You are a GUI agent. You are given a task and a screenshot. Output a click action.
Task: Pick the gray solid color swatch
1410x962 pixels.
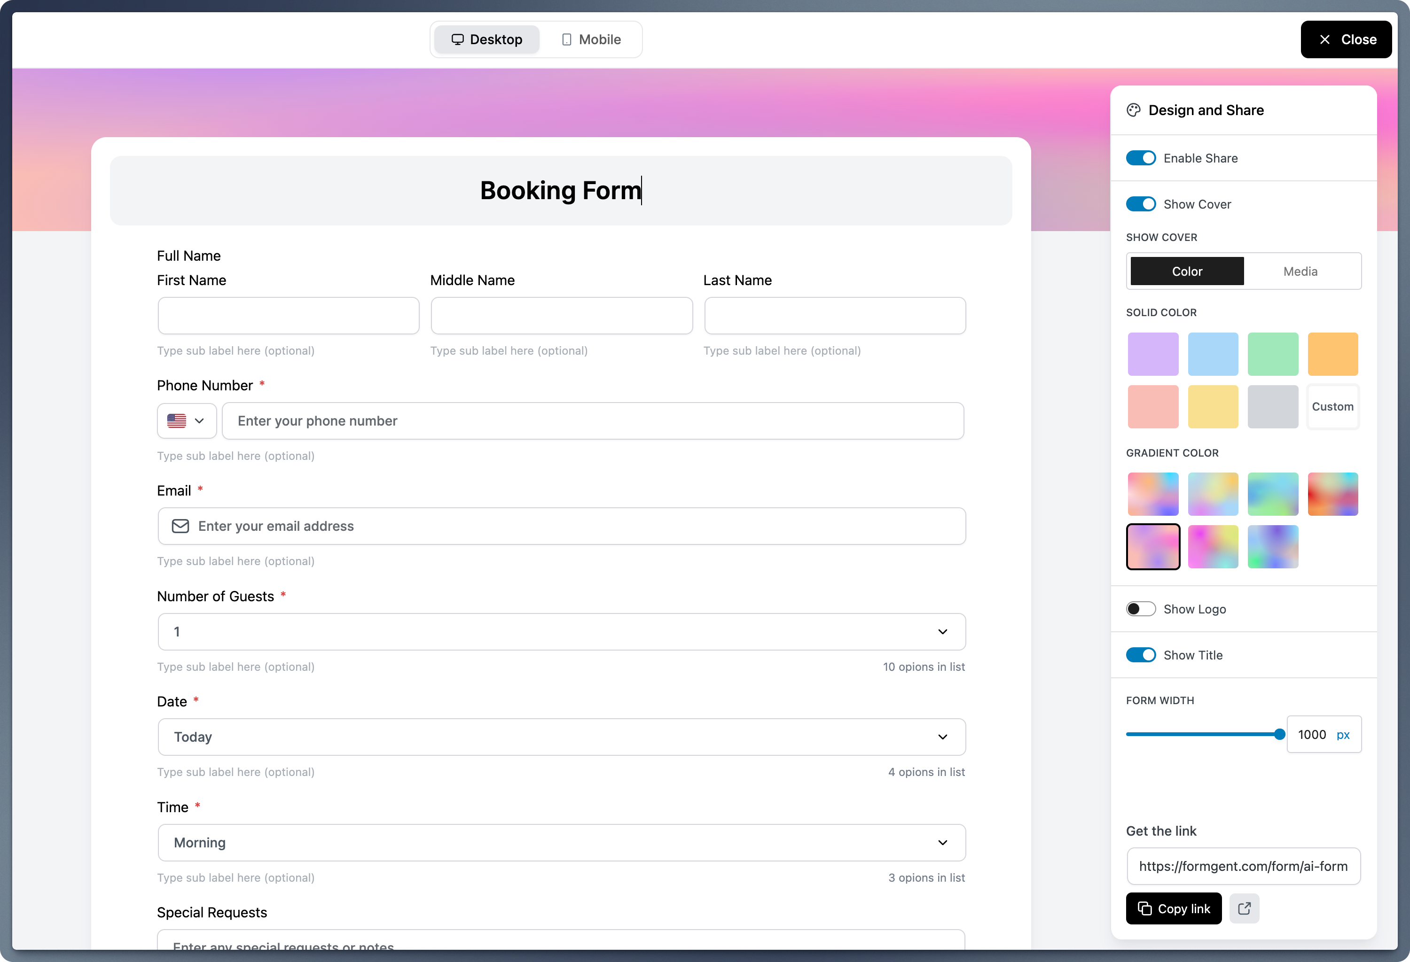(x=1273, y=407)
